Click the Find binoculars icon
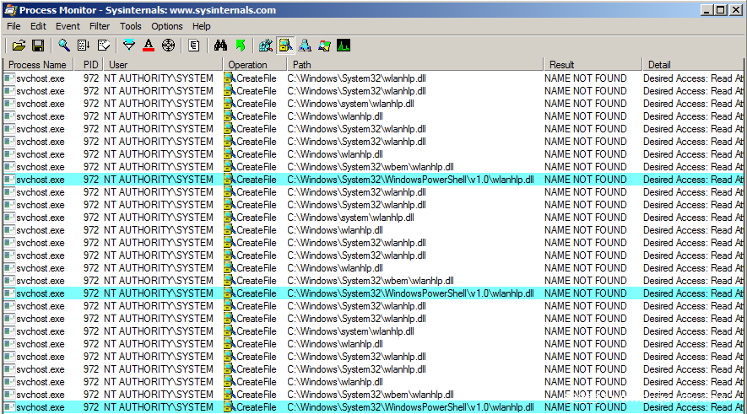Screen dimensions: 747x414 pyautogui.click(x=220, y=45)
